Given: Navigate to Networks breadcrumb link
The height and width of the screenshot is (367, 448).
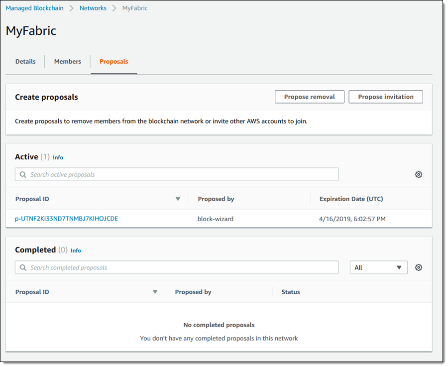Looking at the screenshot, I should (x=93, y=8).
